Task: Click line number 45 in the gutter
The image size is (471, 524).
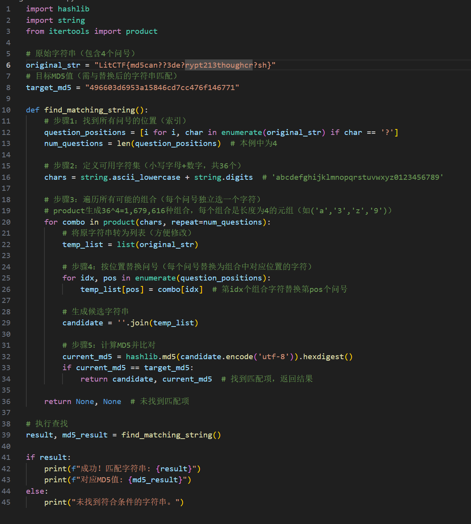Action: pos(6,502)
